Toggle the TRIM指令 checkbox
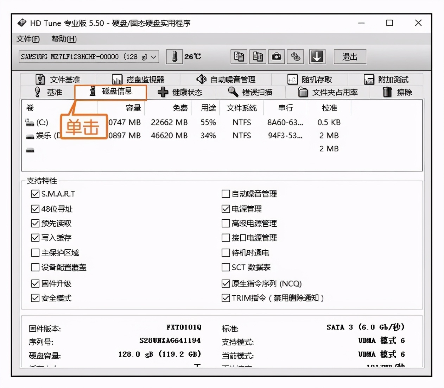This screenshot has width=444, height=388. (226, 298)
